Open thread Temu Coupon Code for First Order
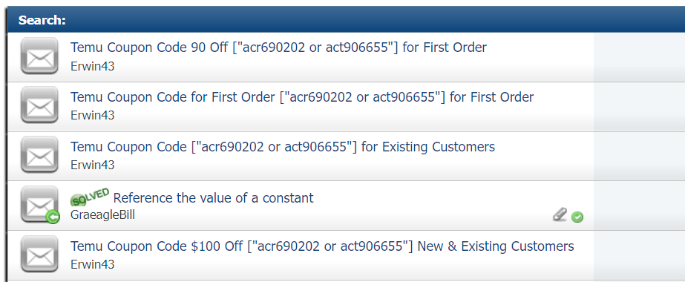This screenshot has height=282, width=685. coord(302,97)
